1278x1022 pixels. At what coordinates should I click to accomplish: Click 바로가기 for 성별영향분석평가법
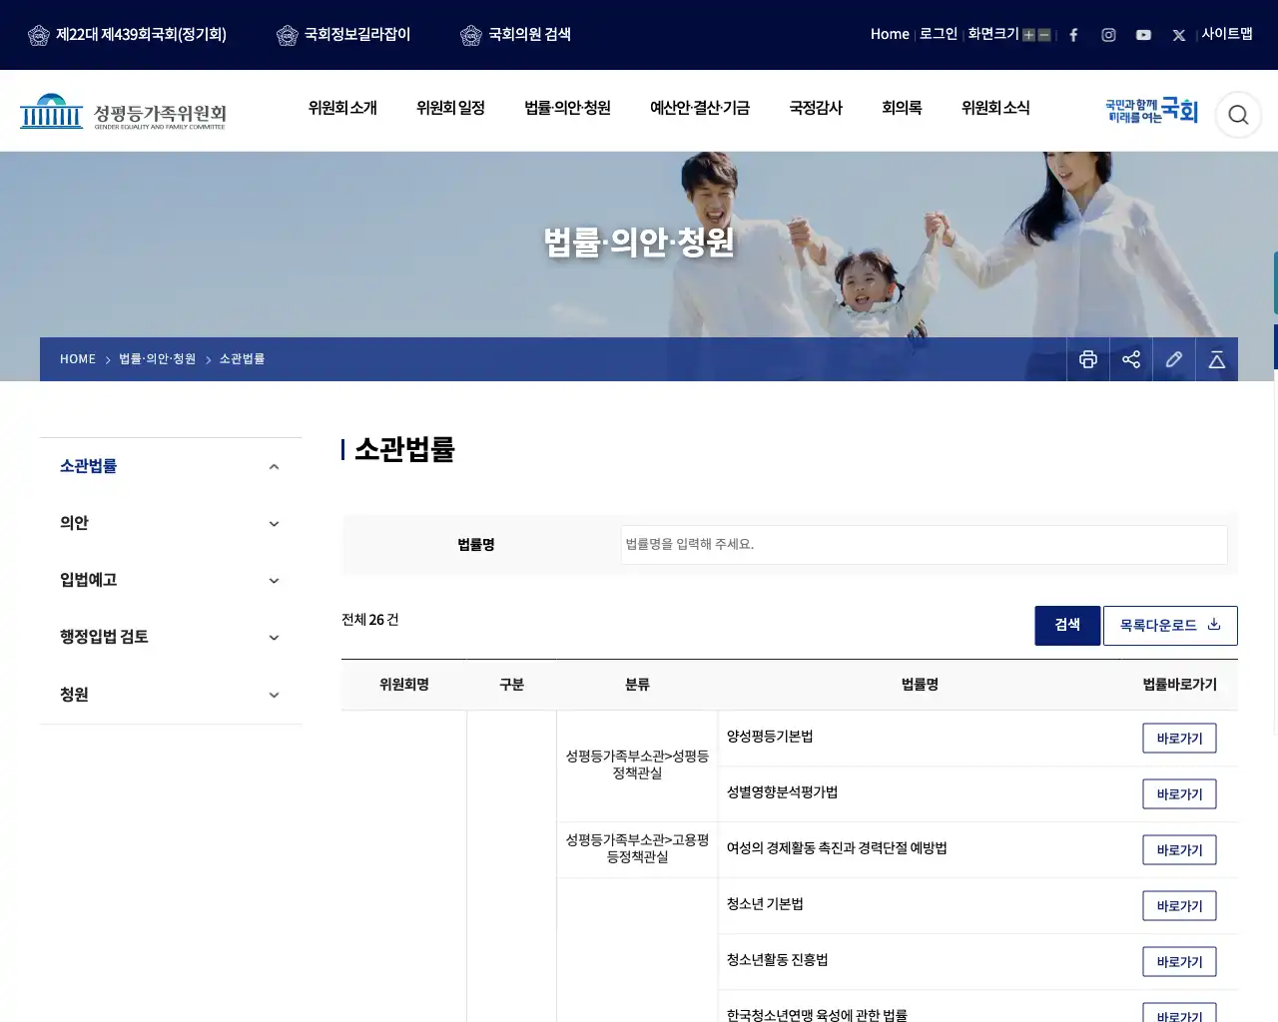pyautogui.click(x=1179, y=794)
